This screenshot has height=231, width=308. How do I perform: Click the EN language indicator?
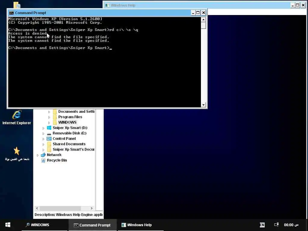tap(262, 225)
